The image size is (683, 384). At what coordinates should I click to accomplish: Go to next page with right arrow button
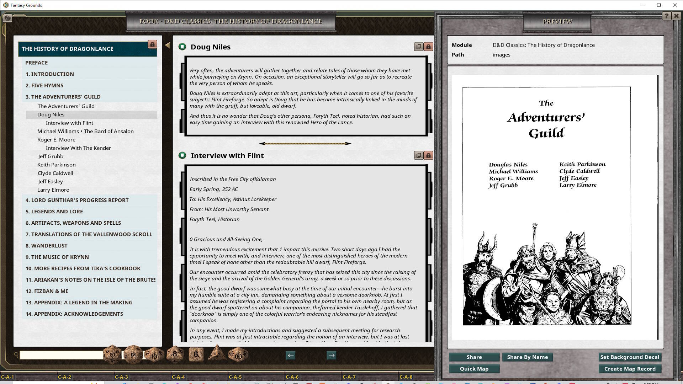(332, 355)
